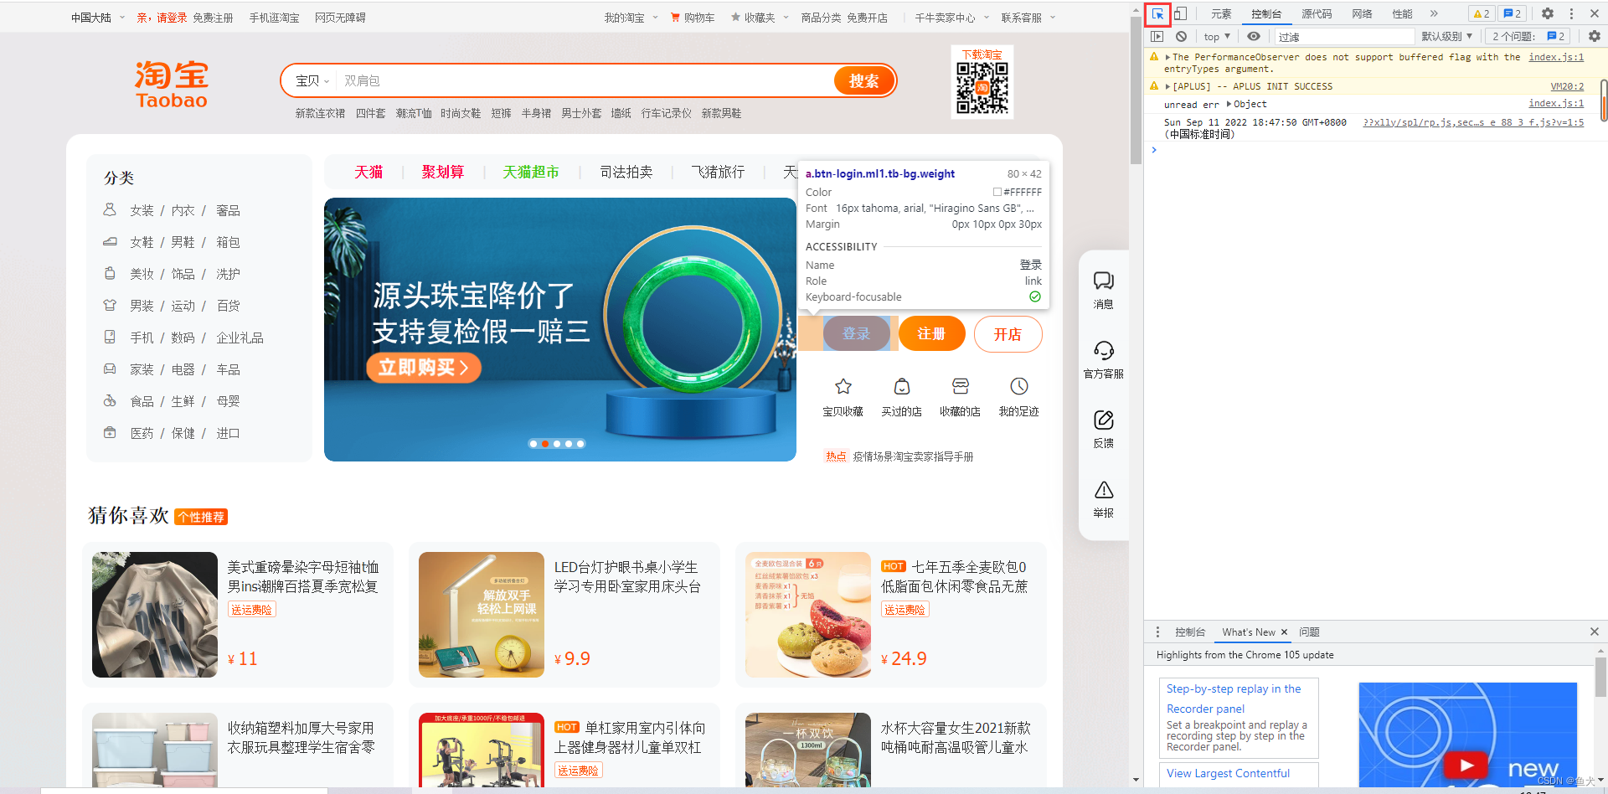Open DevTools settings gear in the top bar

(x=1548, y=13)
